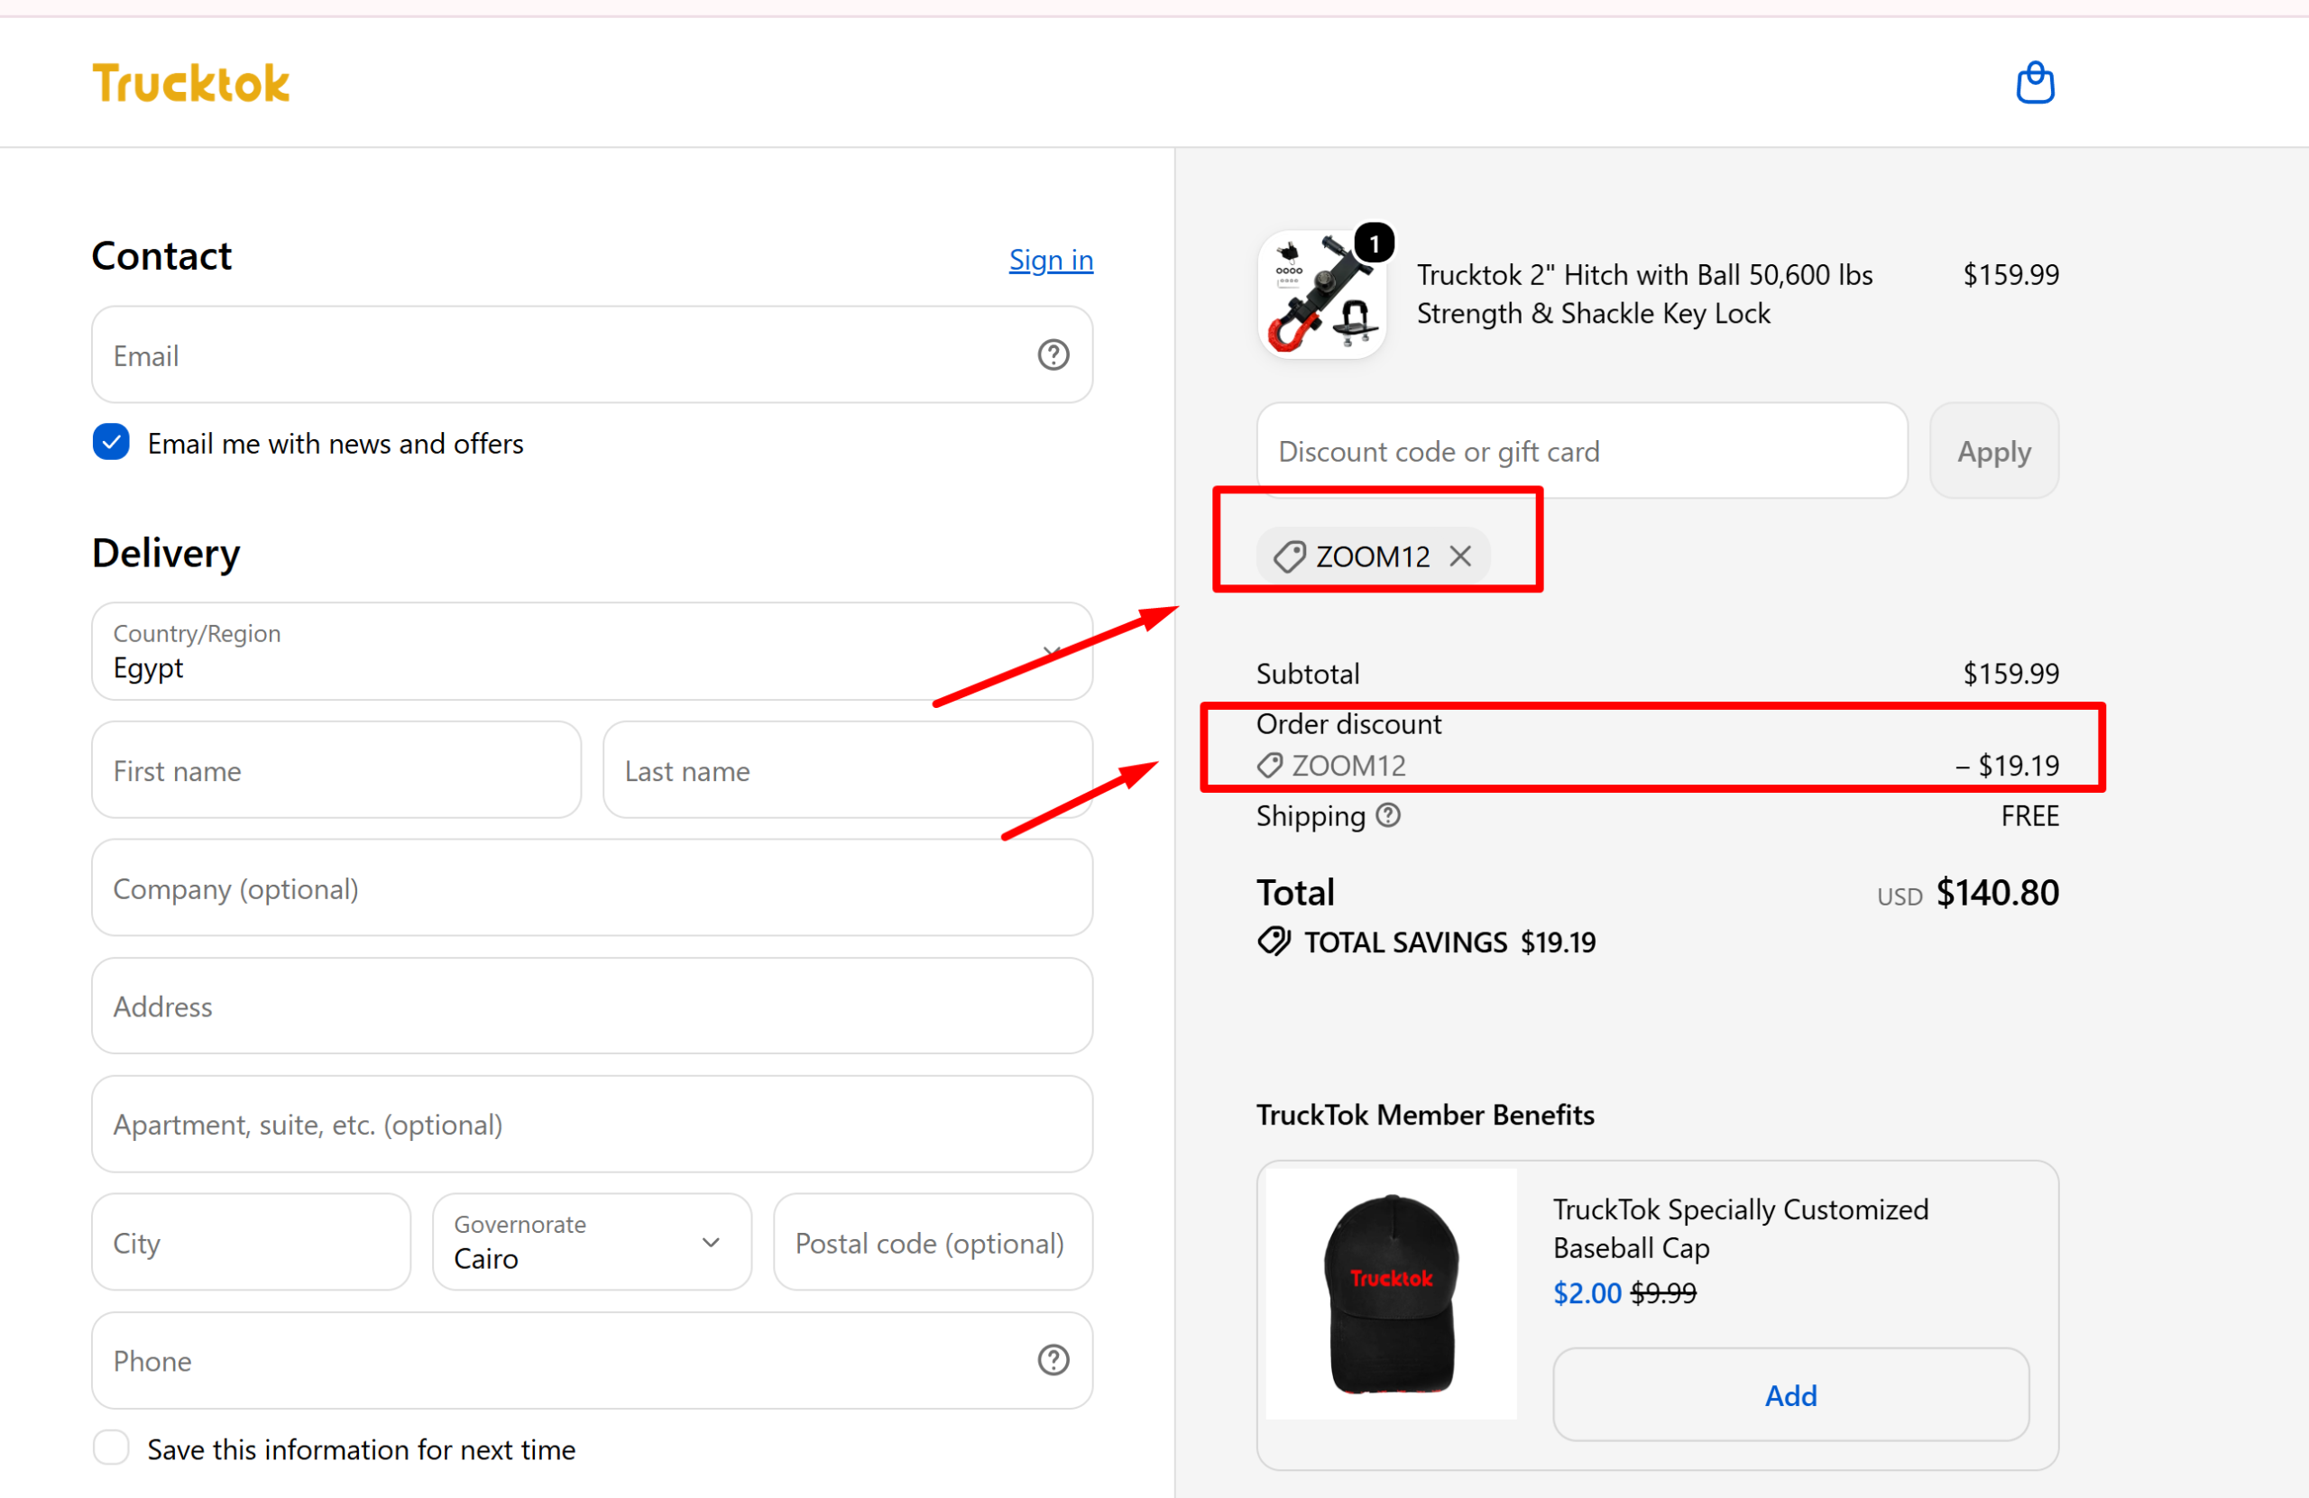Click the Baseball Cap $2.00 price
The image size is (2309, 1498).
1587,1293
